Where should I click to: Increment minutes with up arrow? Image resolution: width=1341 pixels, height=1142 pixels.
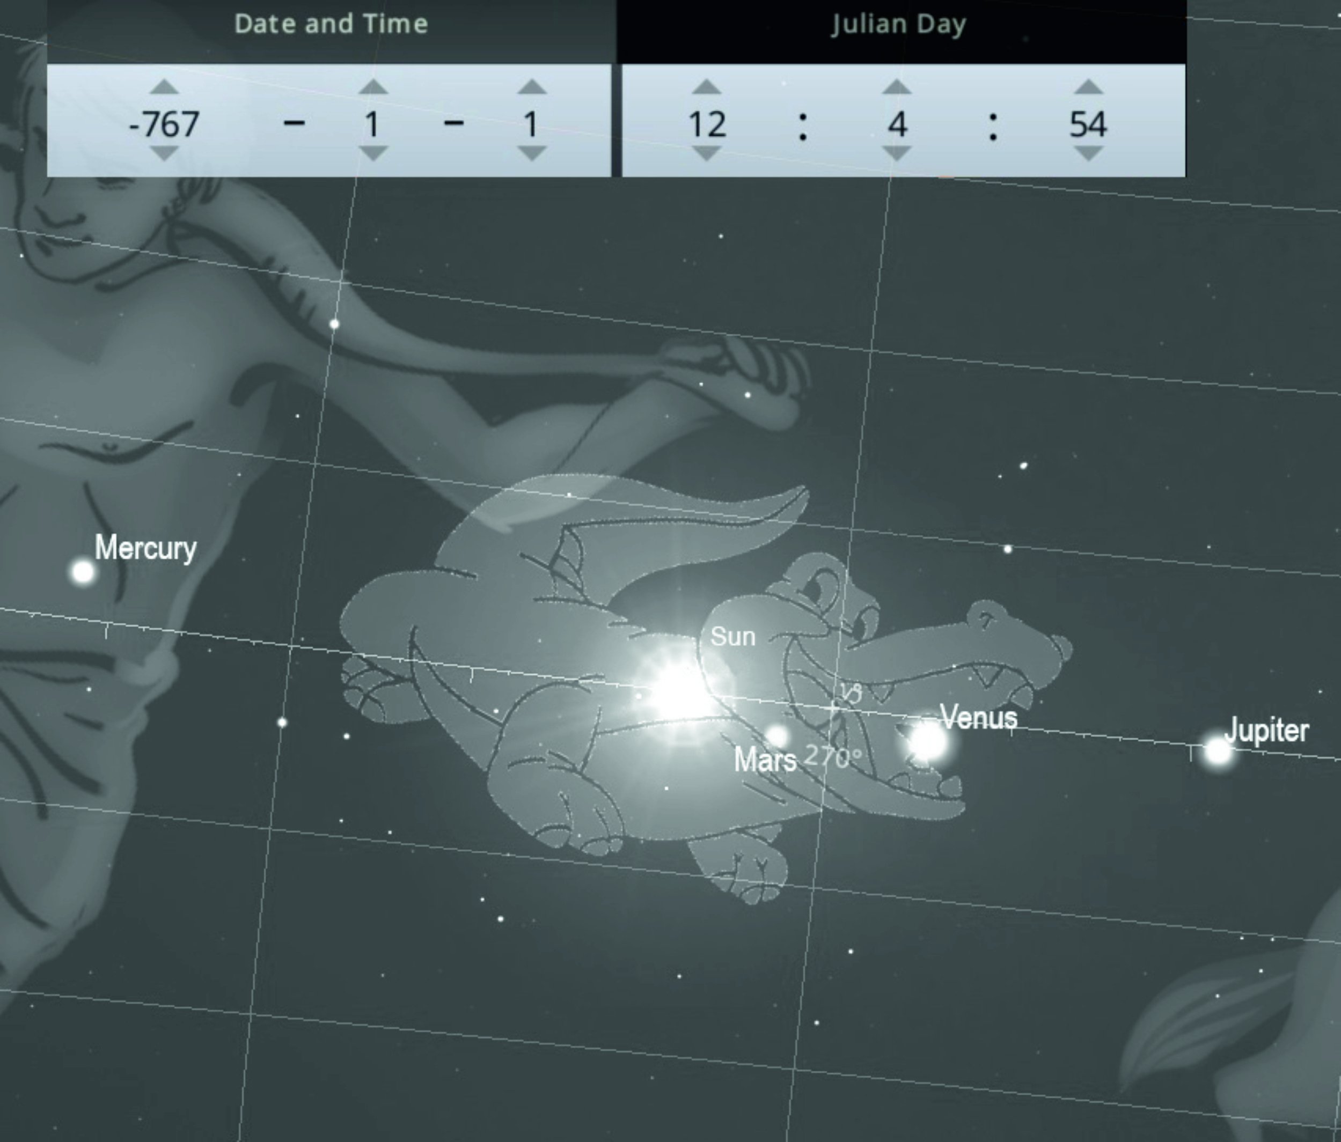coord(896,87)
